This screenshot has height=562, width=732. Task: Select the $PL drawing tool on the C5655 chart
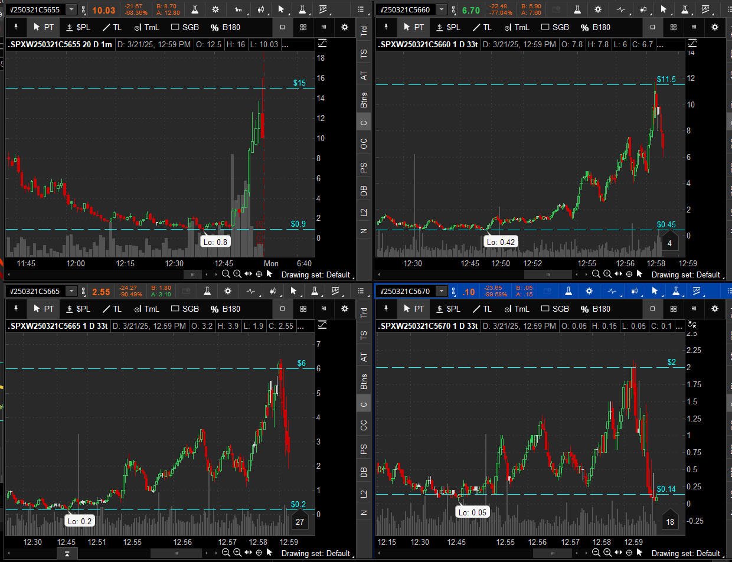click(x=79, y=27)
